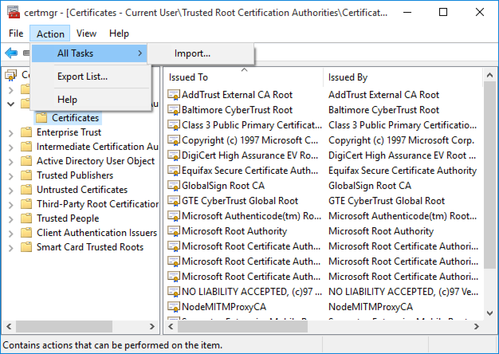Click the AddTrust External CA Root certificate icon

174,95
